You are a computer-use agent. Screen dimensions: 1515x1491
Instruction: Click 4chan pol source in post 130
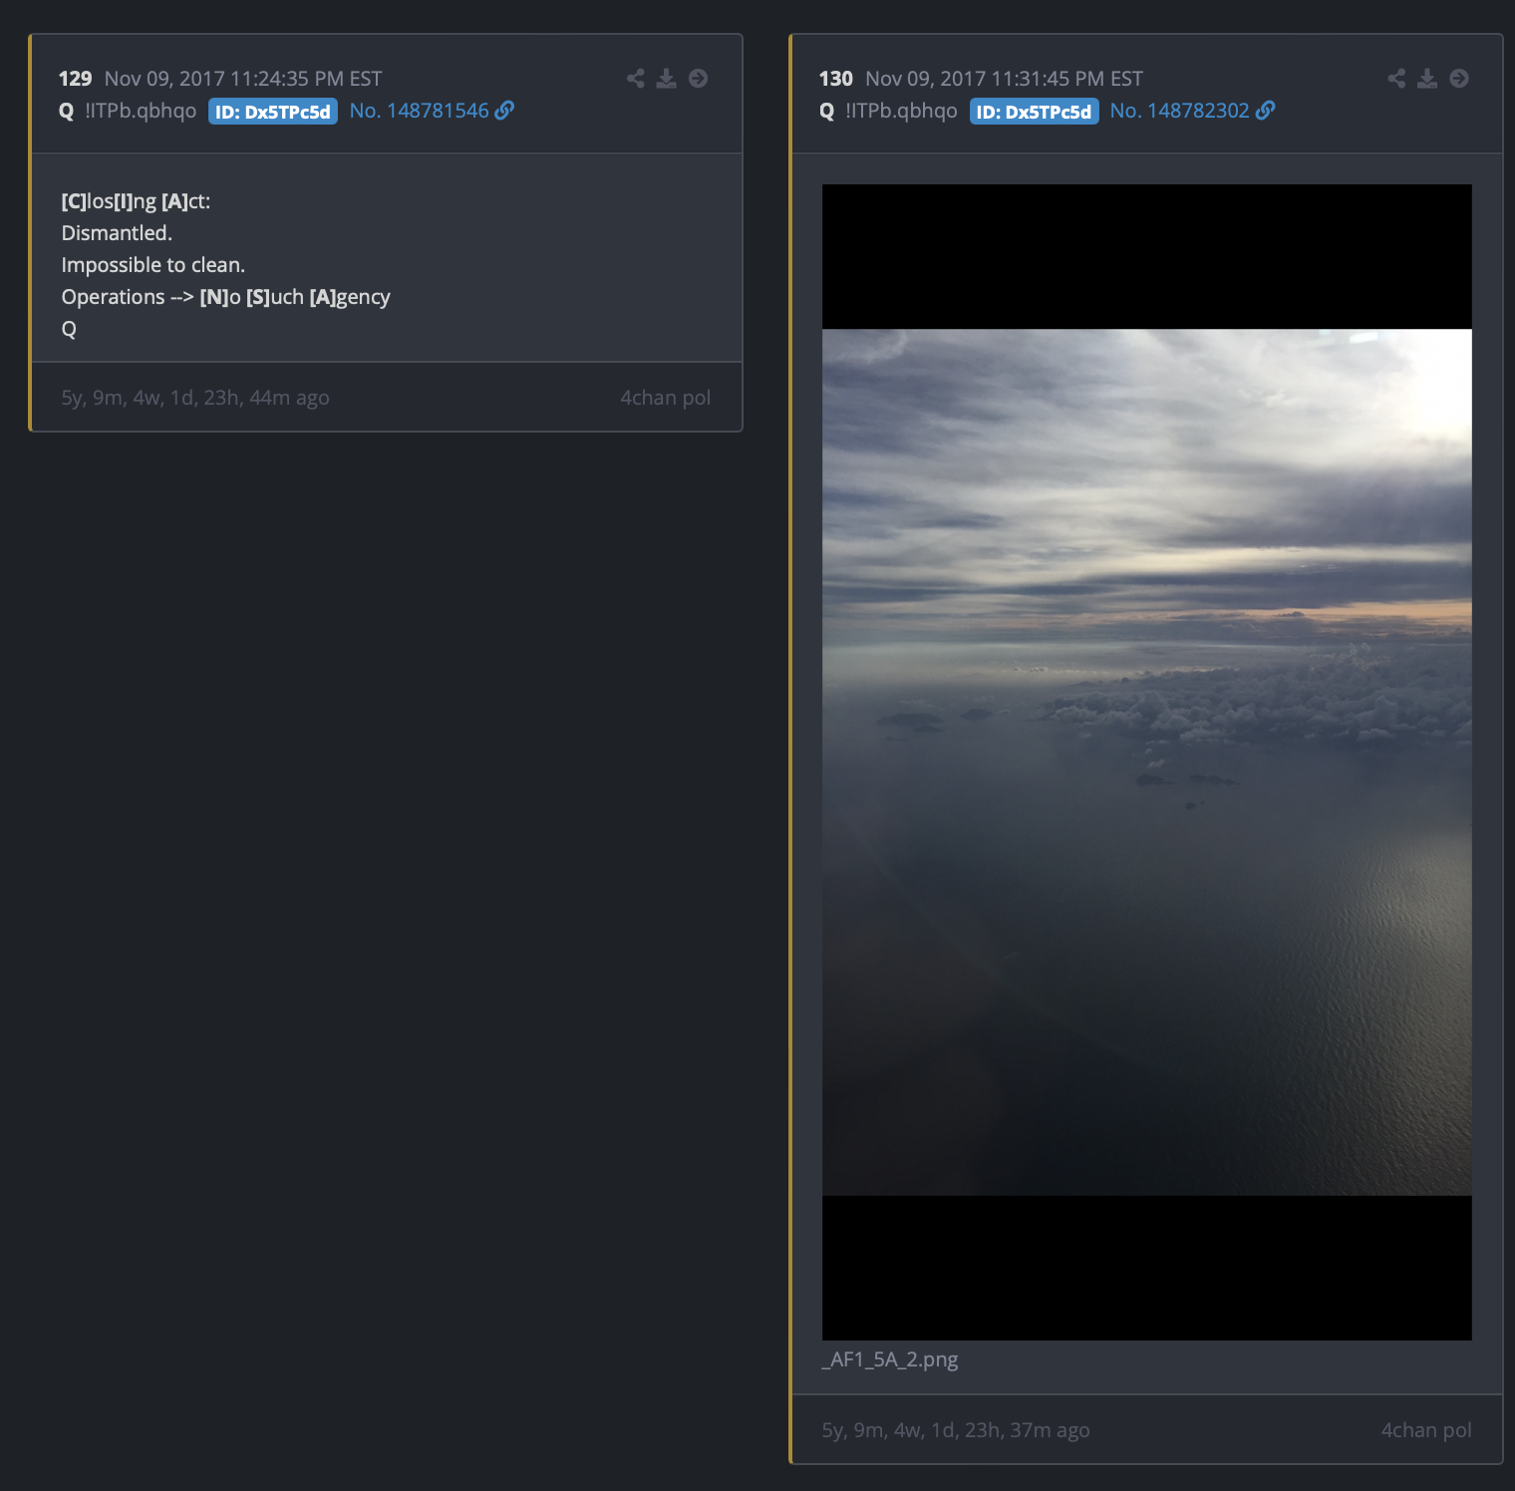tap(1426, 1430)
